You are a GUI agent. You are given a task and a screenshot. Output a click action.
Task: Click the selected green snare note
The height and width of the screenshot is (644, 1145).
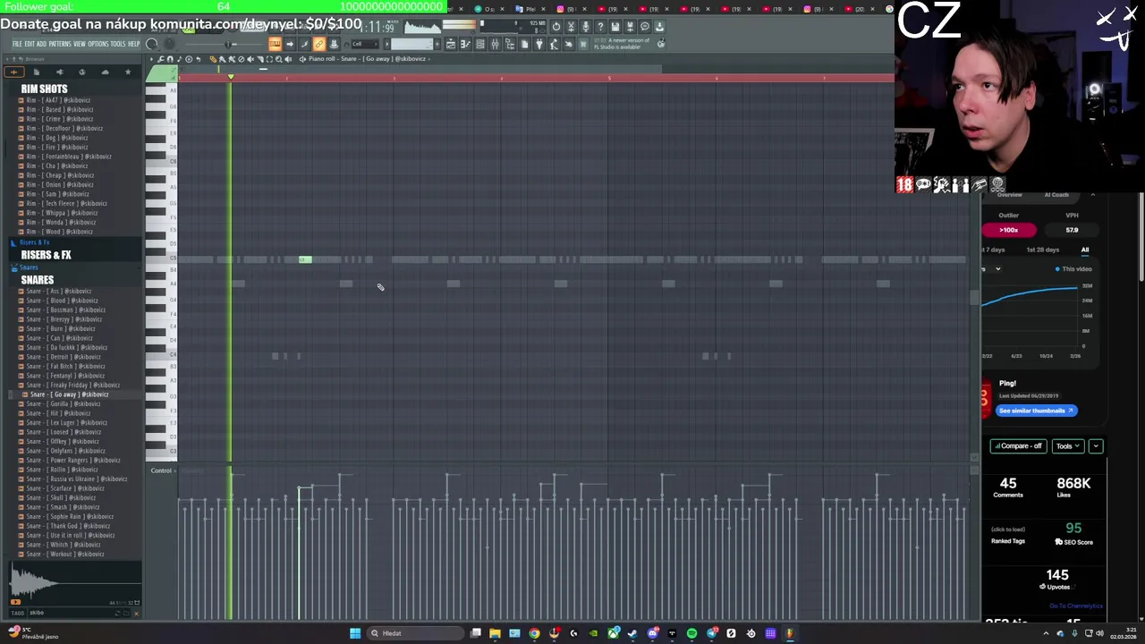[x=305, y=259]
